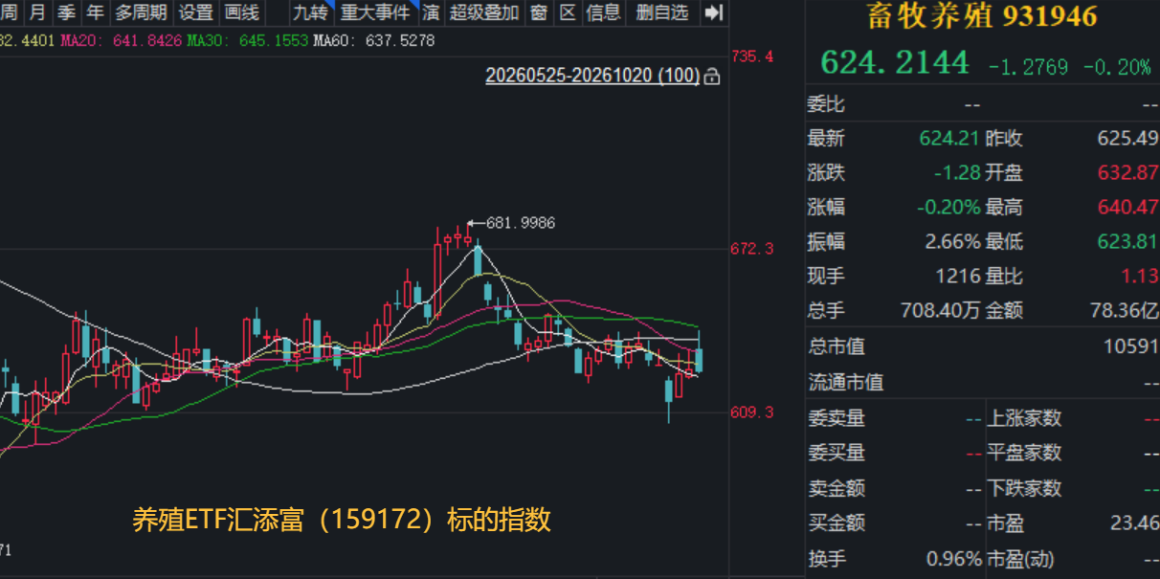Screen dimensions: 1160x579
Task: Click the 窗 window toolbar button
Action: tap(539, 12)
